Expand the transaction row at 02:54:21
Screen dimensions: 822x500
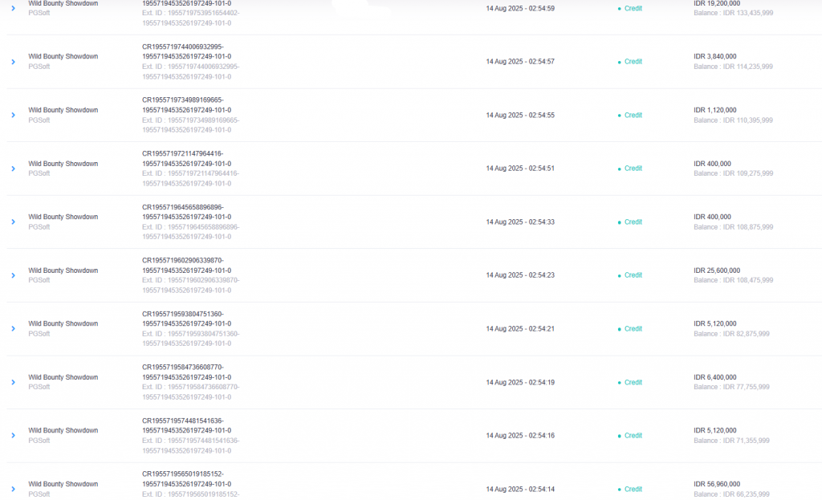pyautogui.click(x=13, y=329)
